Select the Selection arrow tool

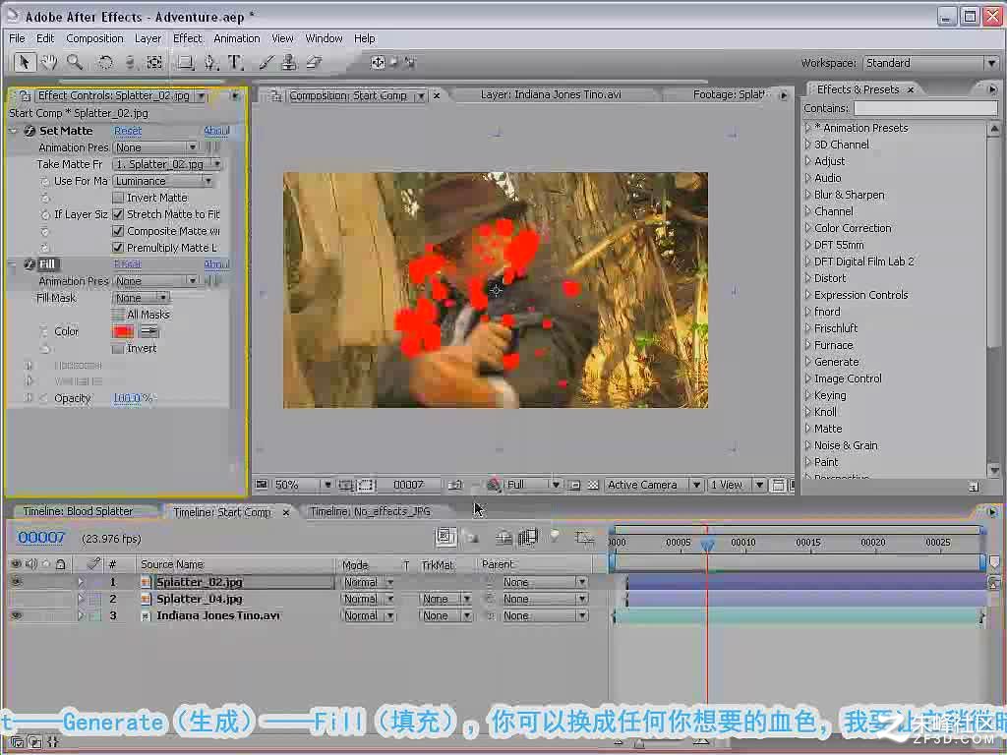[x=25, y=62]
